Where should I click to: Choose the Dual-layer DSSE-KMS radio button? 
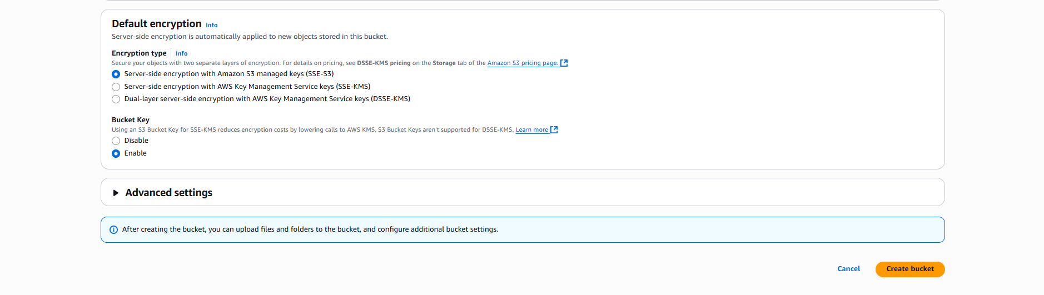(x=116, y=99)
